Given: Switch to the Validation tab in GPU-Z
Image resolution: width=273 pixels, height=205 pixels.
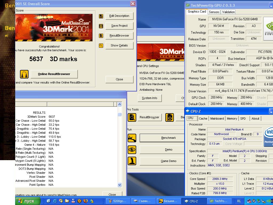Looking at the screenshot, I should pyautogui.click(x=228, y=12).
